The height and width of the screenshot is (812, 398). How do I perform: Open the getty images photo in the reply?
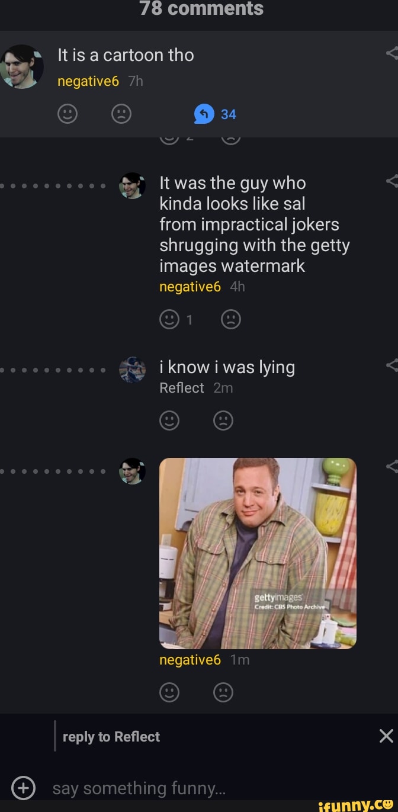258,553
